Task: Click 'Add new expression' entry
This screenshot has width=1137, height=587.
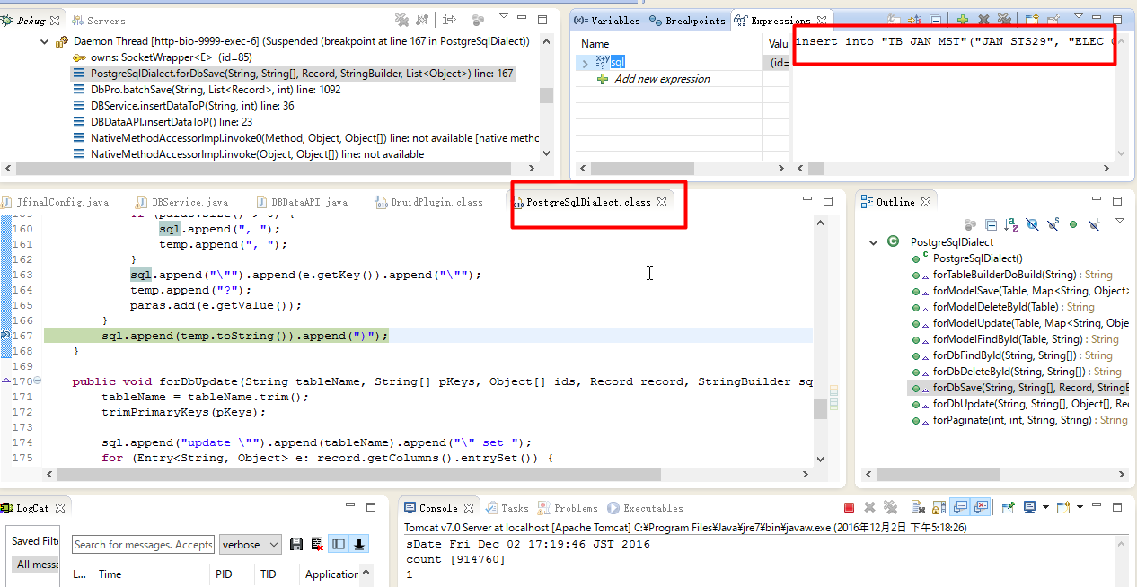Action: point(661,79)
